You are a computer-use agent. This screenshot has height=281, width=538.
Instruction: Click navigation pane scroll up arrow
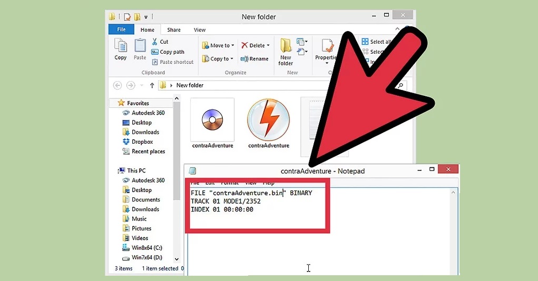click(177, 99)
